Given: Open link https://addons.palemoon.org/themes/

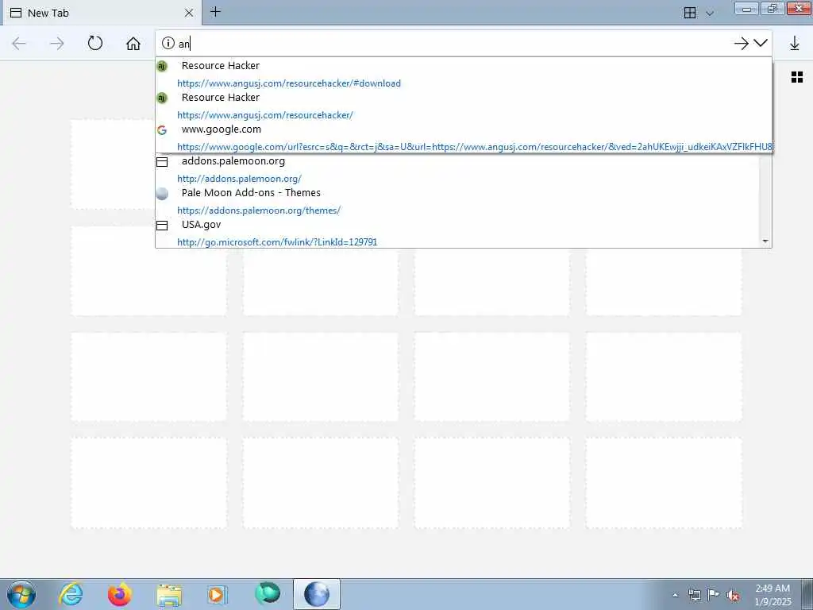Looking at the screenshot, I should pyautogui.click(x=259, y=210).
